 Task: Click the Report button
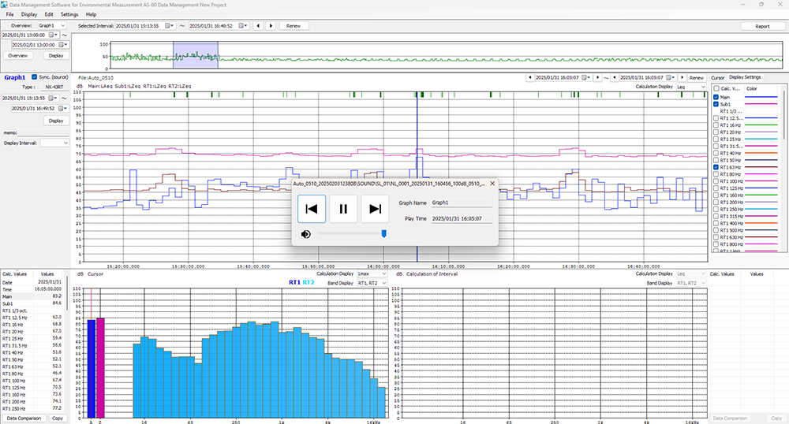tap(762, 26)
